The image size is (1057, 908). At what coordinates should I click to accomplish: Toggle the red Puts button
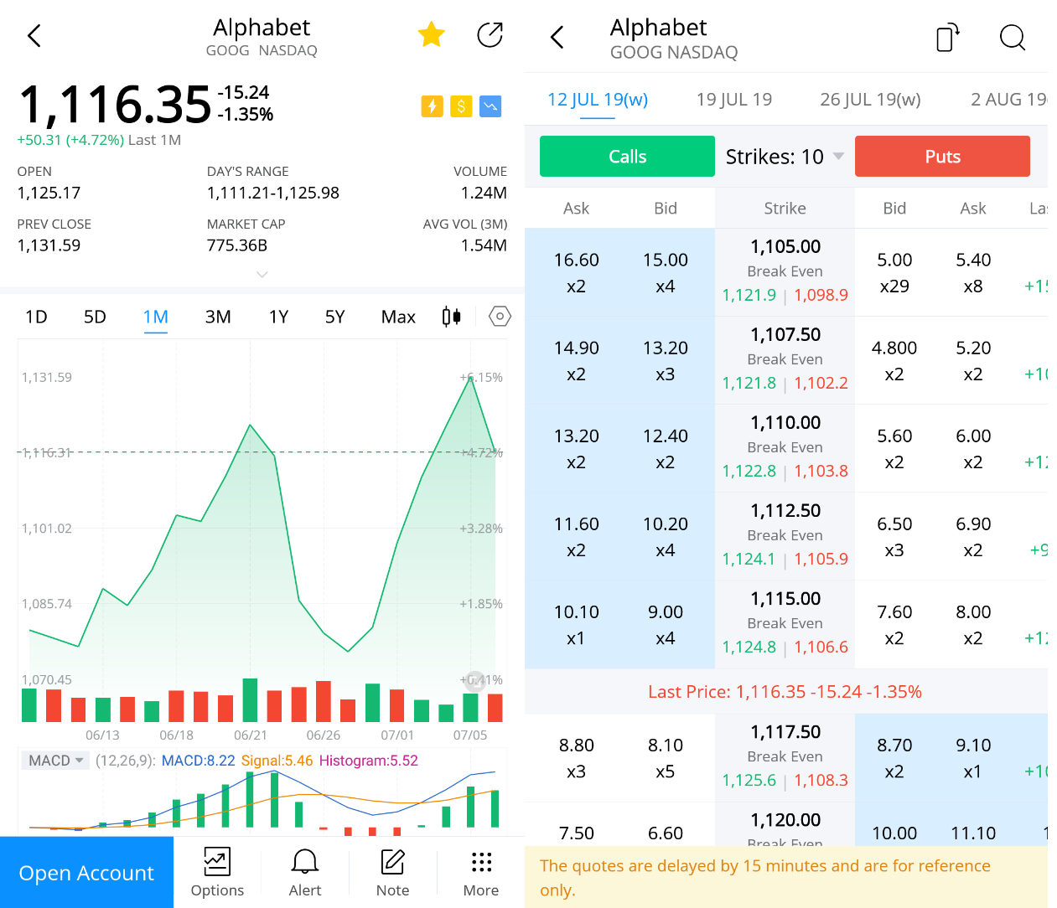942,157
